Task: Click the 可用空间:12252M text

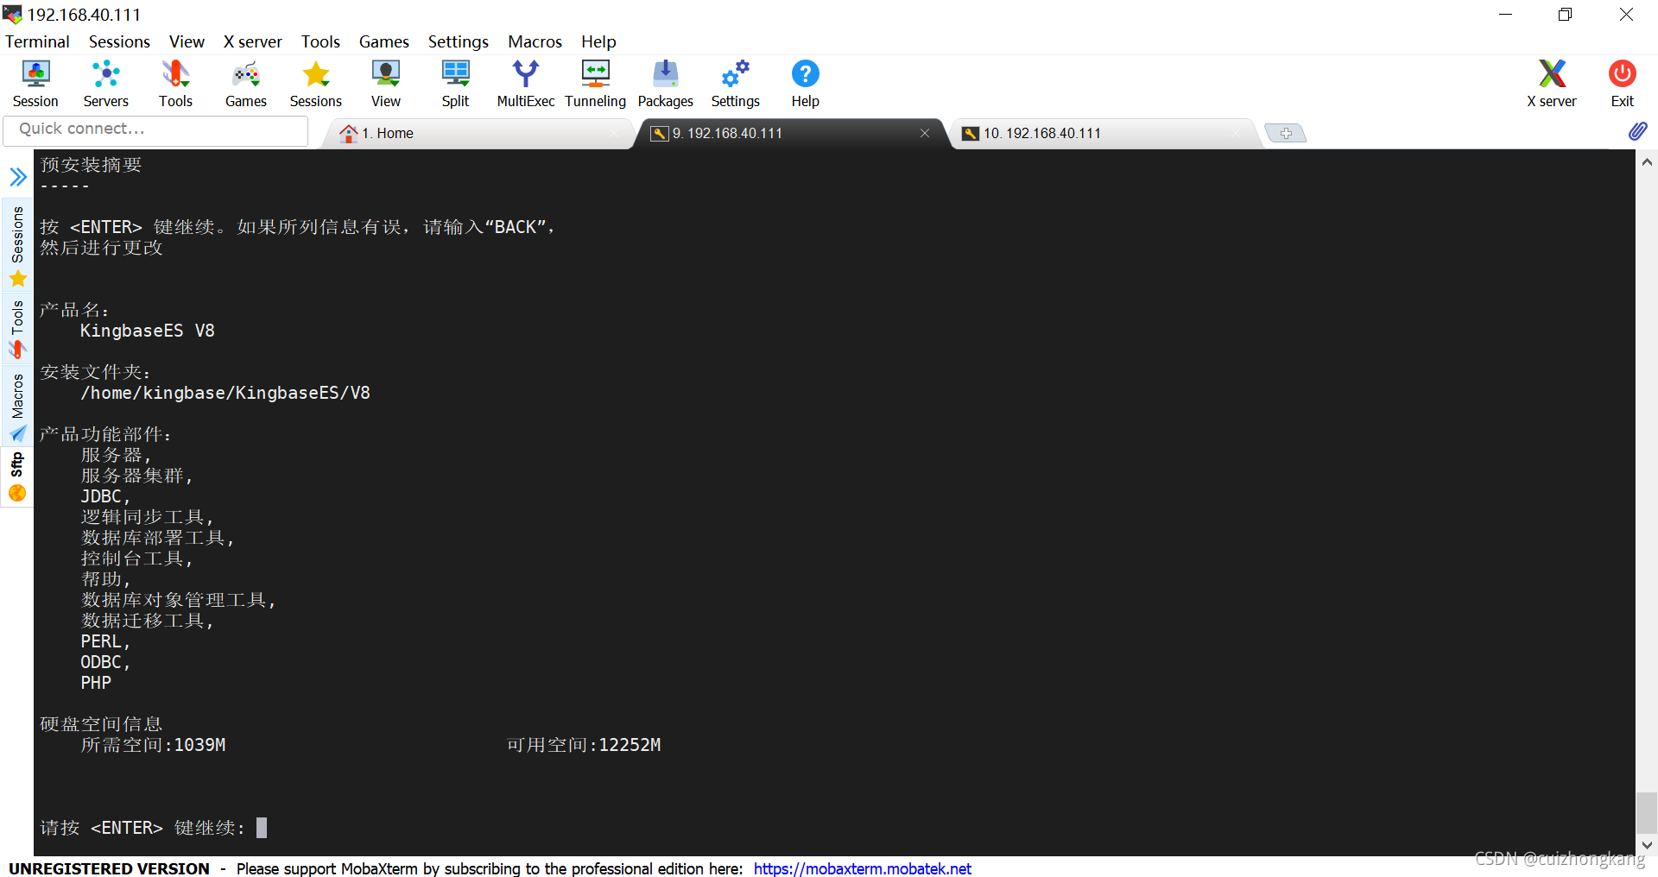Action: point(584,745)
